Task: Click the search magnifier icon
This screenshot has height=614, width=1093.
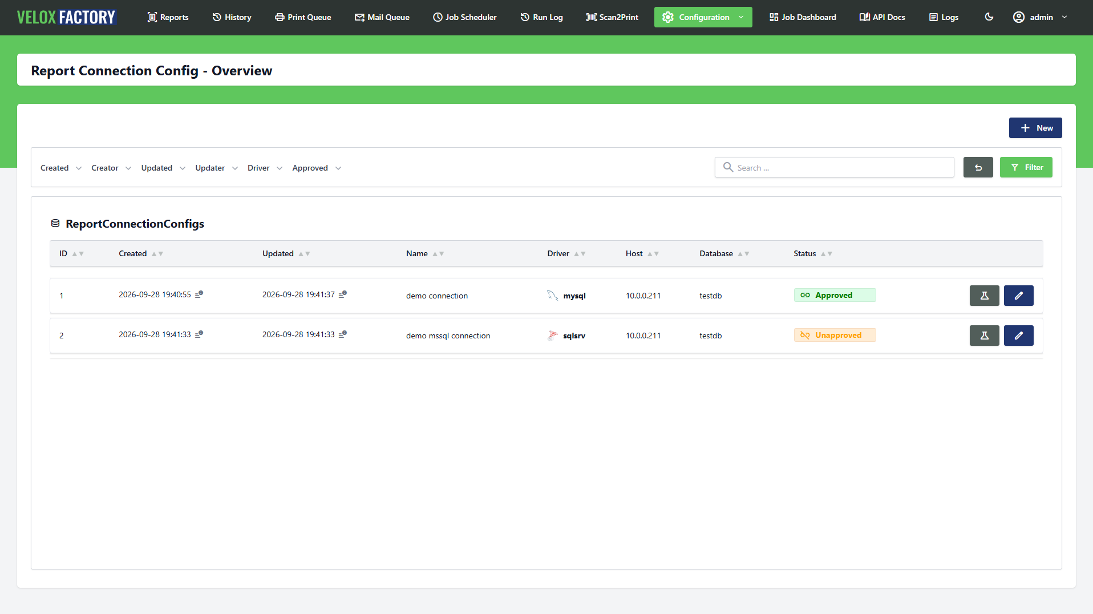Action: (x=728, y=167)
